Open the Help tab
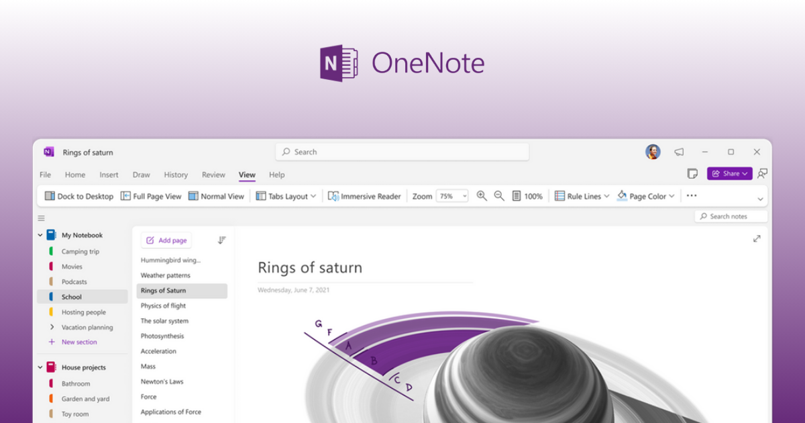The height and width of the screenshot is (423, 805). (x=277, y=175)
